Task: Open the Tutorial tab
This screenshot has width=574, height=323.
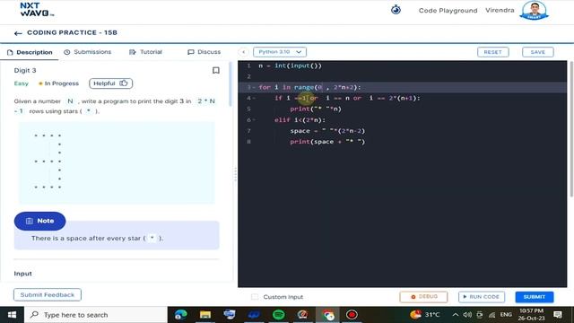Action: pyautogui.click(x=145, y=52)
